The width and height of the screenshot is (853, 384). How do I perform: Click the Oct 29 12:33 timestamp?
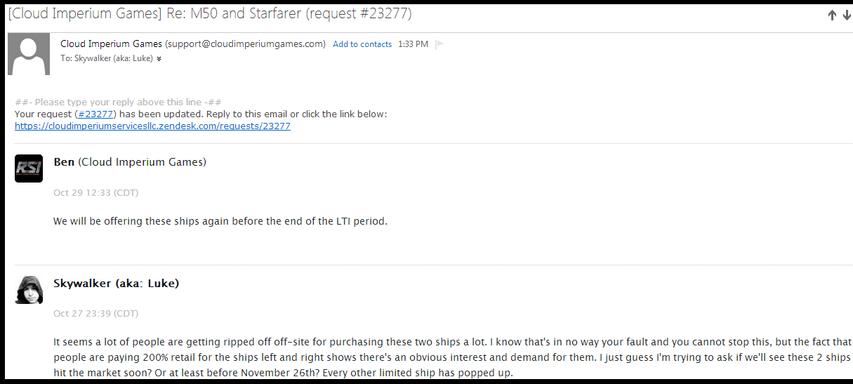[x=95, y=192]
